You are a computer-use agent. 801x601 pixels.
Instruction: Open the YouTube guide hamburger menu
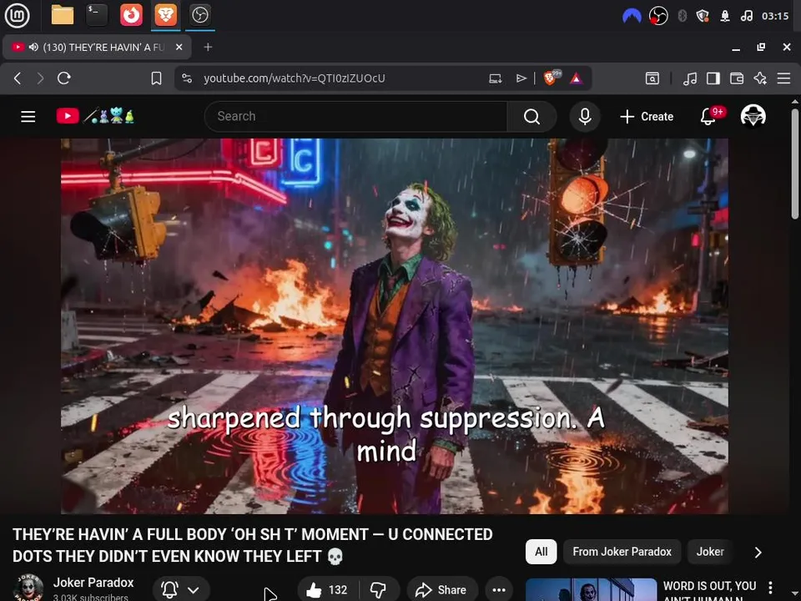[x=28, y=117]
